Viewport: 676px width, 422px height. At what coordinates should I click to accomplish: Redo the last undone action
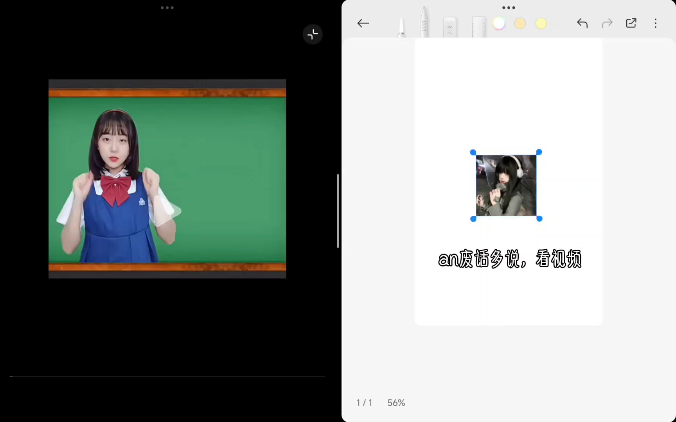coord(607,23)
